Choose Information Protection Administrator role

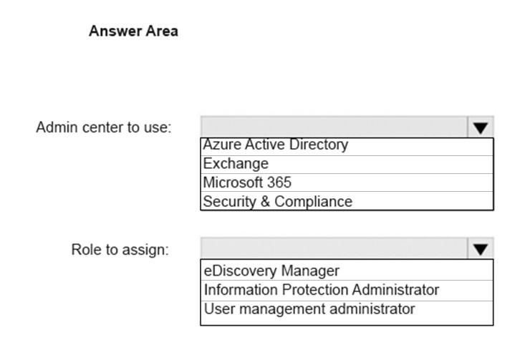click(x=347, y=290)
